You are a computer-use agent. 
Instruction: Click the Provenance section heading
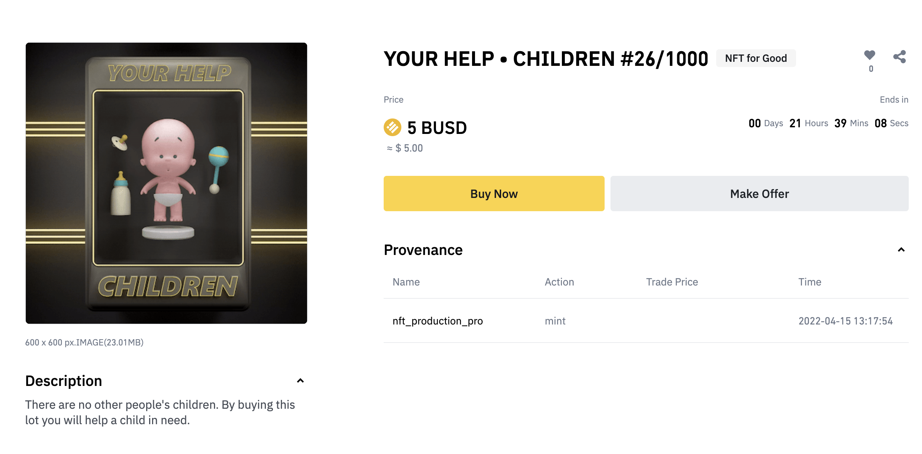click(x=423, y=250)
